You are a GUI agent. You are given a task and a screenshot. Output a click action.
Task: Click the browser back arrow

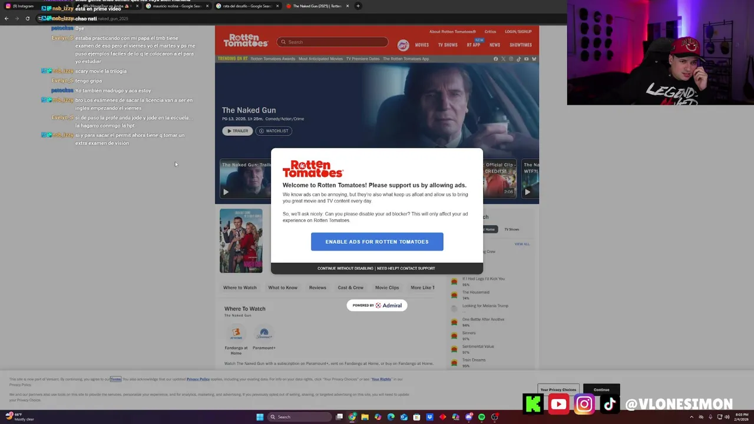pyautogui.click(x=6, y=18)
